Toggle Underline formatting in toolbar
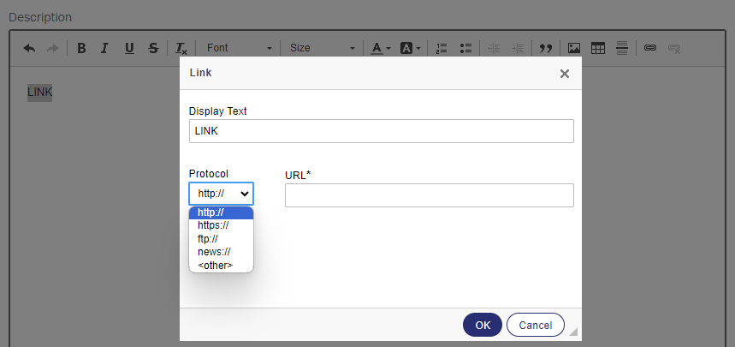Viewport: 735px width, 347px height. pos(128,48)
